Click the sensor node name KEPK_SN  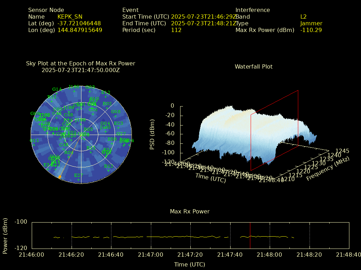(x=70, y=17)
